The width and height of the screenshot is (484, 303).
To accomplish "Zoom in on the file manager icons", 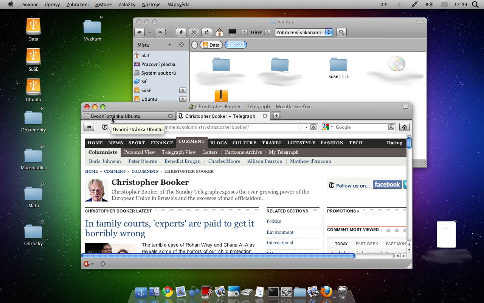I will [x=267, y=32].
